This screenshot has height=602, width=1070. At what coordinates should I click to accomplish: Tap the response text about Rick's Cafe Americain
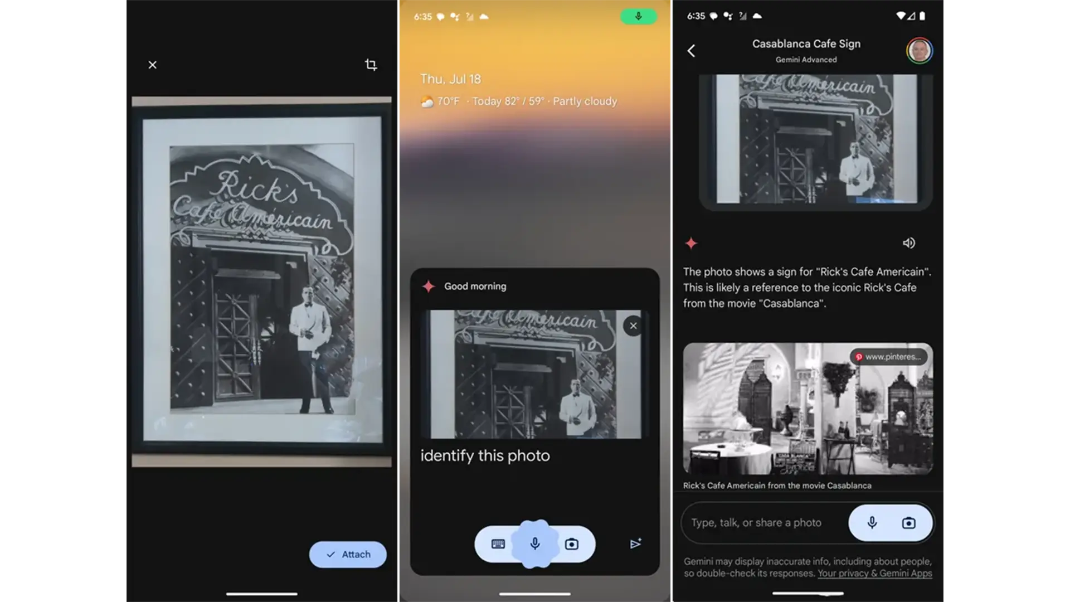808,288
